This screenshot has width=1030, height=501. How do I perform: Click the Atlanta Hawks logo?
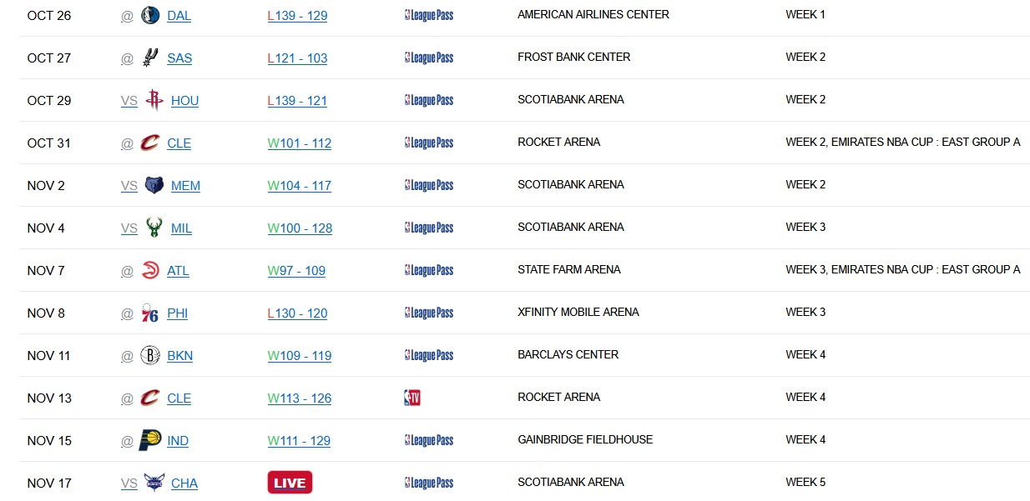[x=150, y=271]
